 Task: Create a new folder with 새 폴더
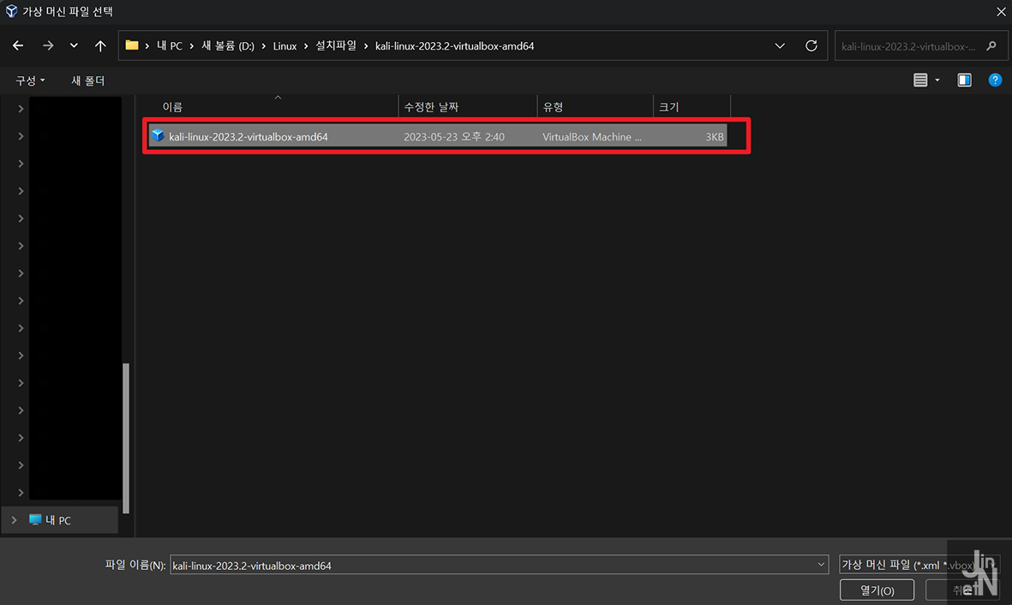coord(87,81)
